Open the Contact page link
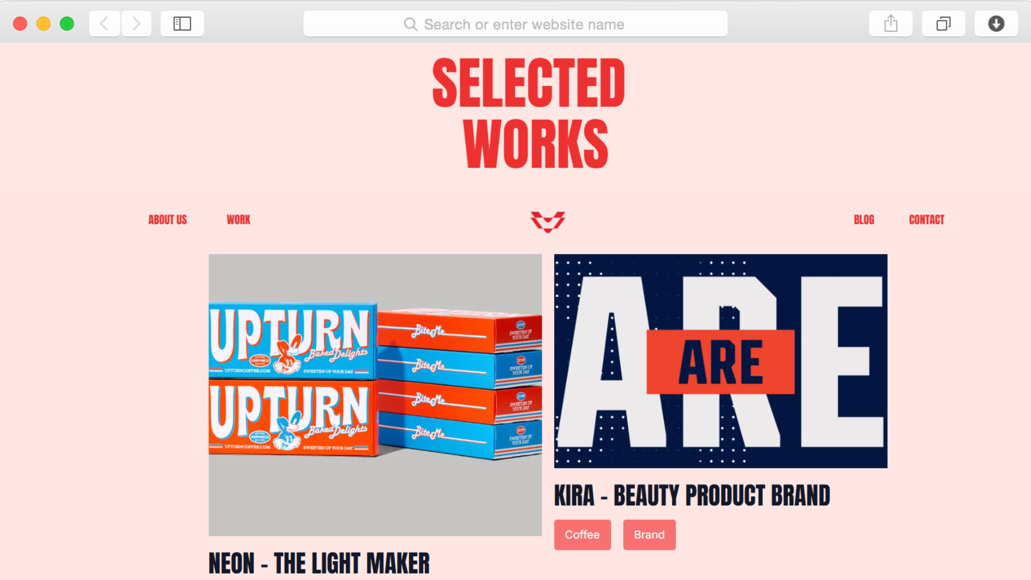Viewport: 1031px width, 580px height. [x=926, y=220]
